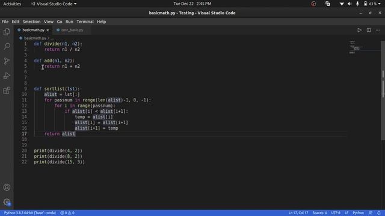
Task: Open the Accounts menu icon
Action: [7, 187]
